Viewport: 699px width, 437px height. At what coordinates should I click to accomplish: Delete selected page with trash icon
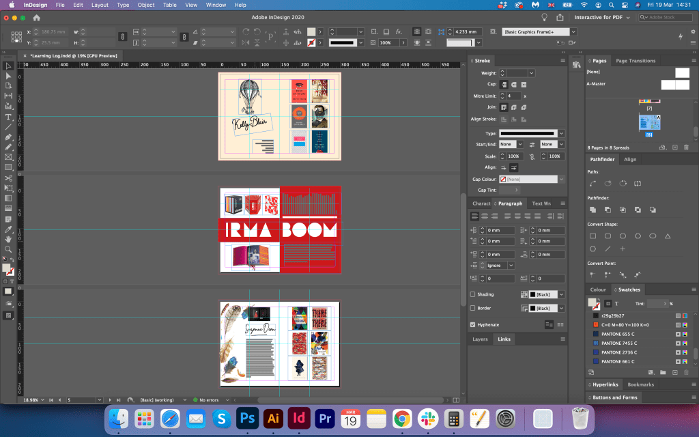point(687,147)
